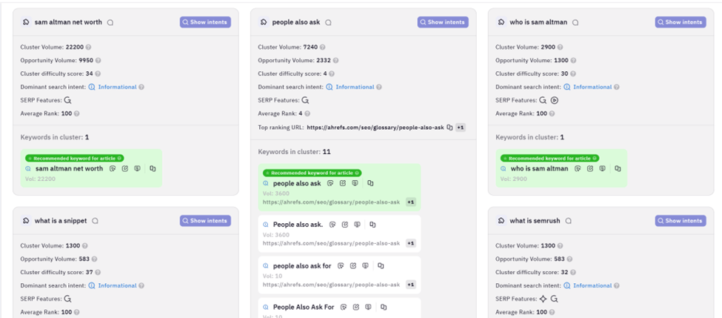
Task: Expand +1 badge in 'people also ask for' row
Action: tap(411, 285)
